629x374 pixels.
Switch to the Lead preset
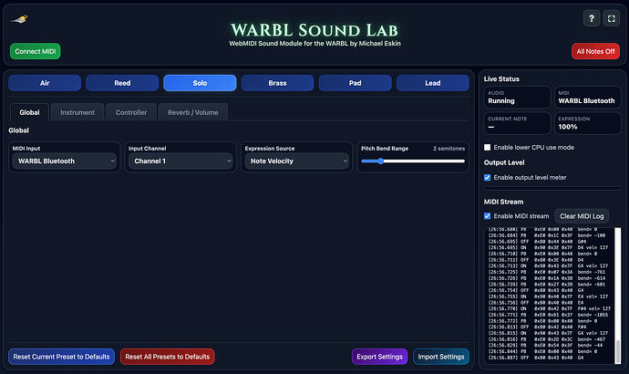[x=433, y=83]
